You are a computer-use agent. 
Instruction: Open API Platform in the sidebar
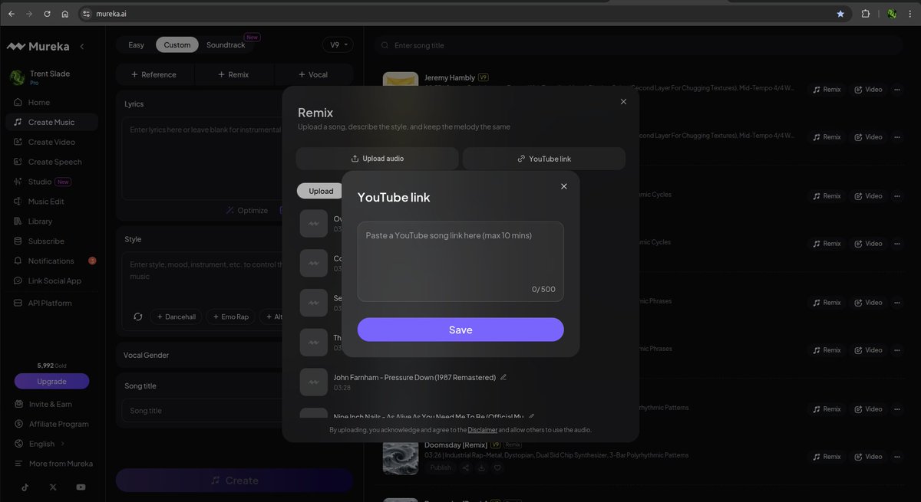click(x=50, y=303)
